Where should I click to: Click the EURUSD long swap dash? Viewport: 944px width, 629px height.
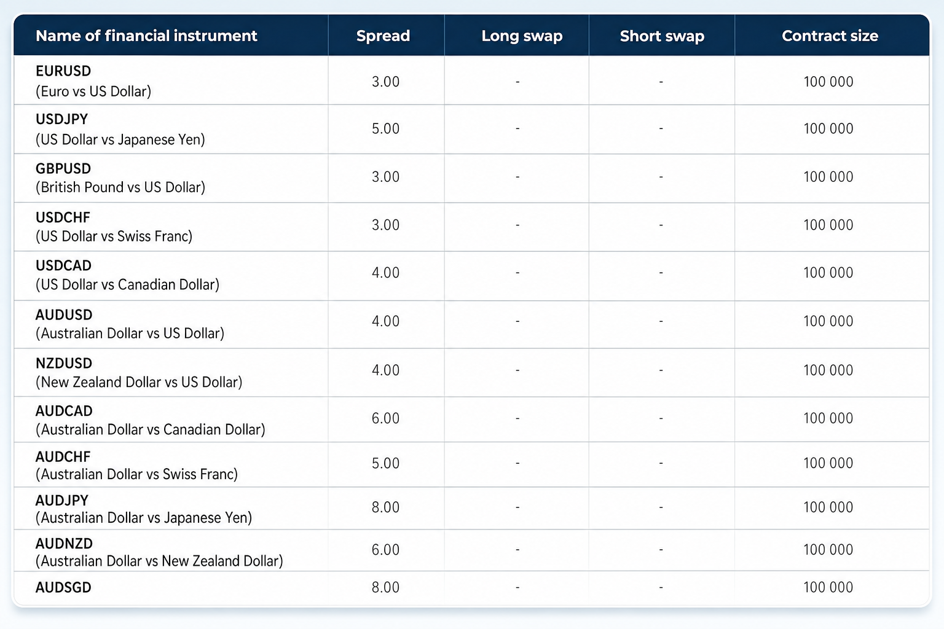[x=517, y=82]
